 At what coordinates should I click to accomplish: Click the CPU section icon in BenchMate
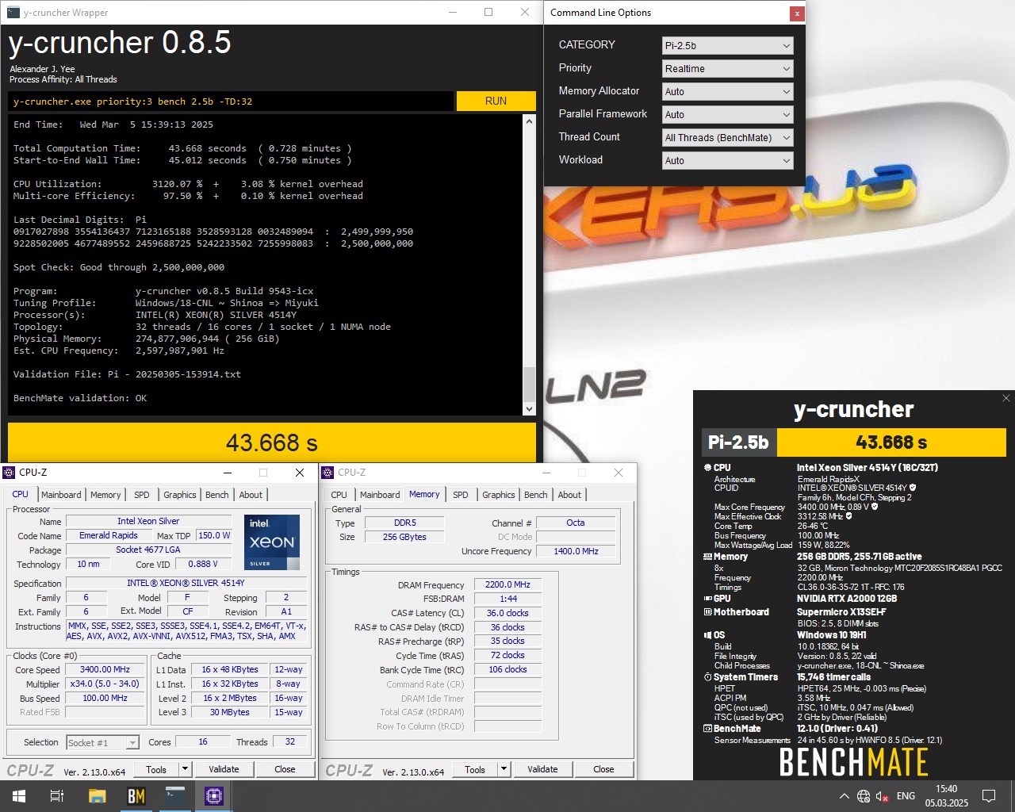pyautogui.click(x=707, y=468)
